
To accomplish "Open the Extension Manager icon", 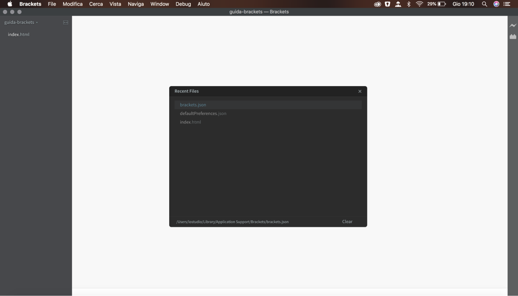I will 513,37.
